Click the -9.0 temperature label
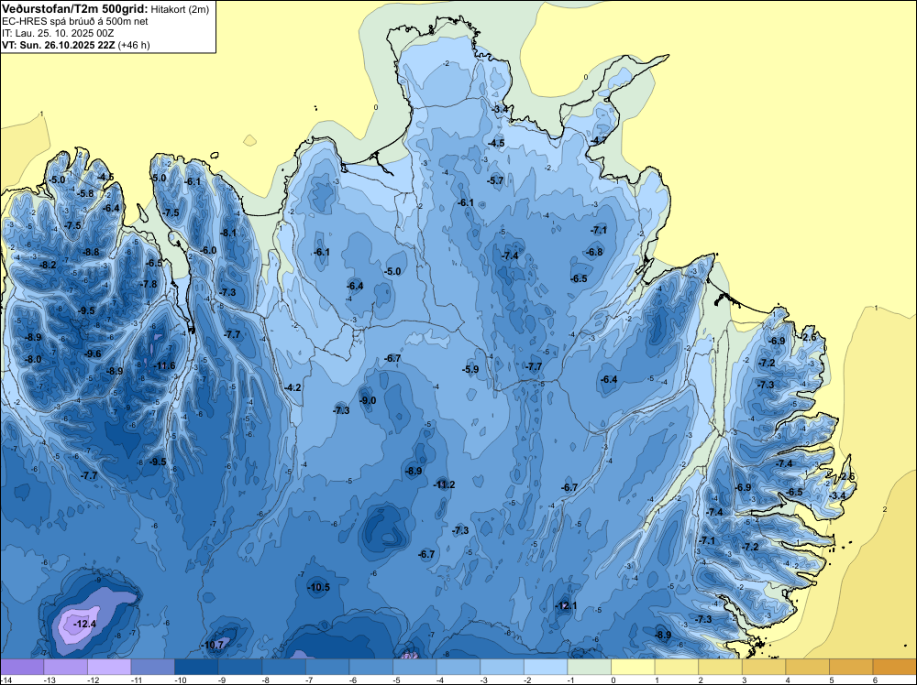Viewport: 917px width, 685px height. pyautogui.click(x=368, y=400)
